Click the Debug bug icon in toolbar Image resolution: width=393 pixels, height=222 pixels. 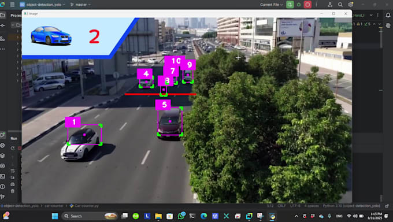(299, 5)
